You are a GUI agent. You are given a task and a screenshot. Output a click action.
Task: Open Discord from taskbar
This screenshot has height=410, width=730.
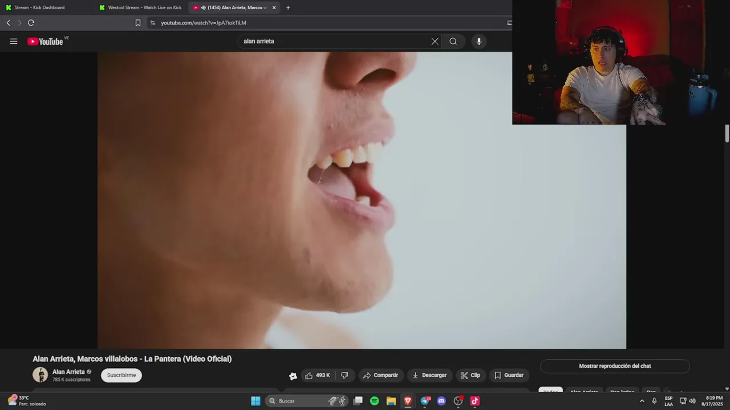pyautogui.click(x=441, y=401)
